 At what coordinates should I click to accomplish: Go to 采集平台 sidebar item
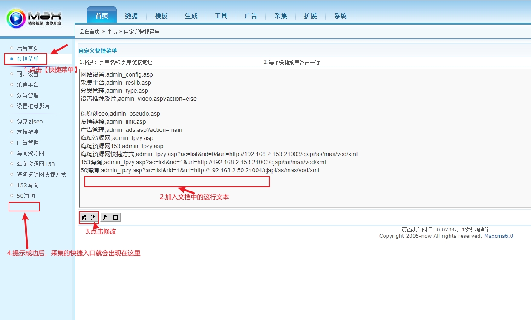click(28, 85)
